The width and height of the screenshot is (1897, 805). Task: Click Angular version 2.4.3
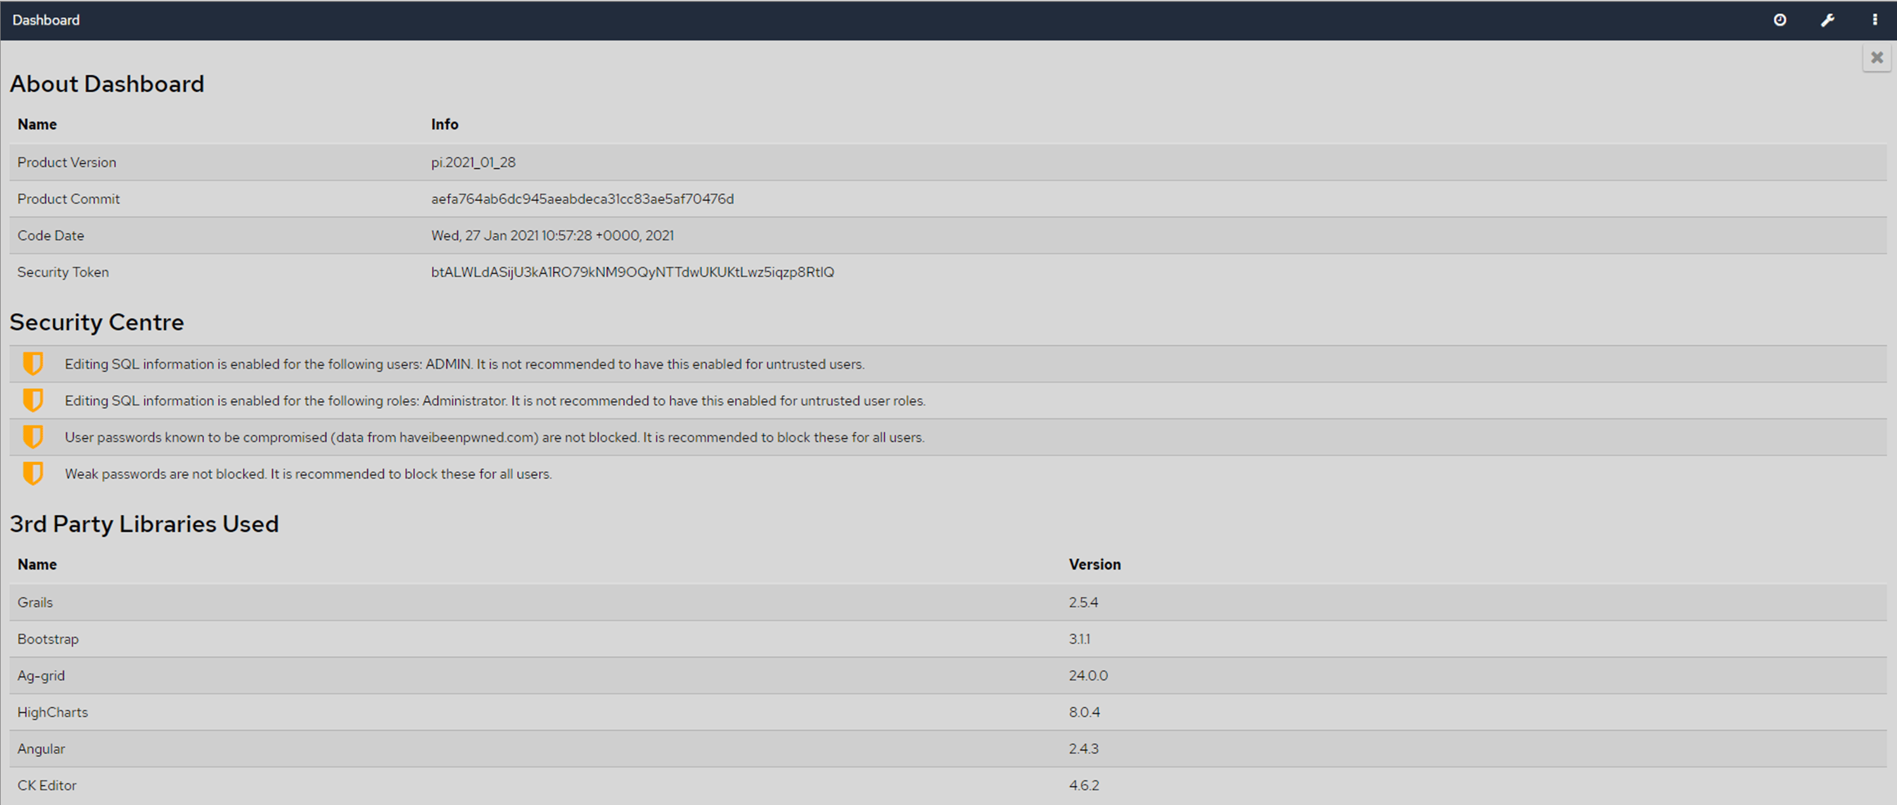pyautogui.click(x=1084, y=749)
